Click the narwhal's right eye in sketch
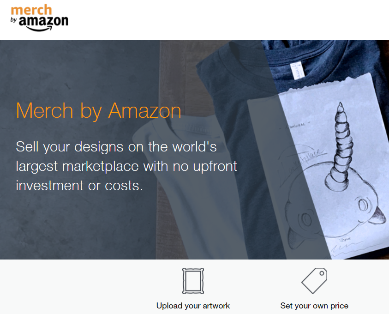 (x=364, y=205)
